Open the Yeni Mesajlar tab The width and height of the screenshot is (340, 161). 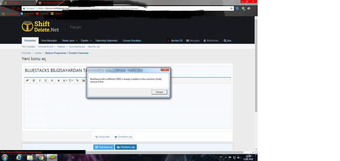point(49,40)
